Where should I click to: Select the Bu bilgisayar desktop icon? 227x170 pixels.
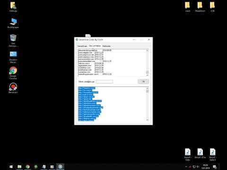click(13, 23)
